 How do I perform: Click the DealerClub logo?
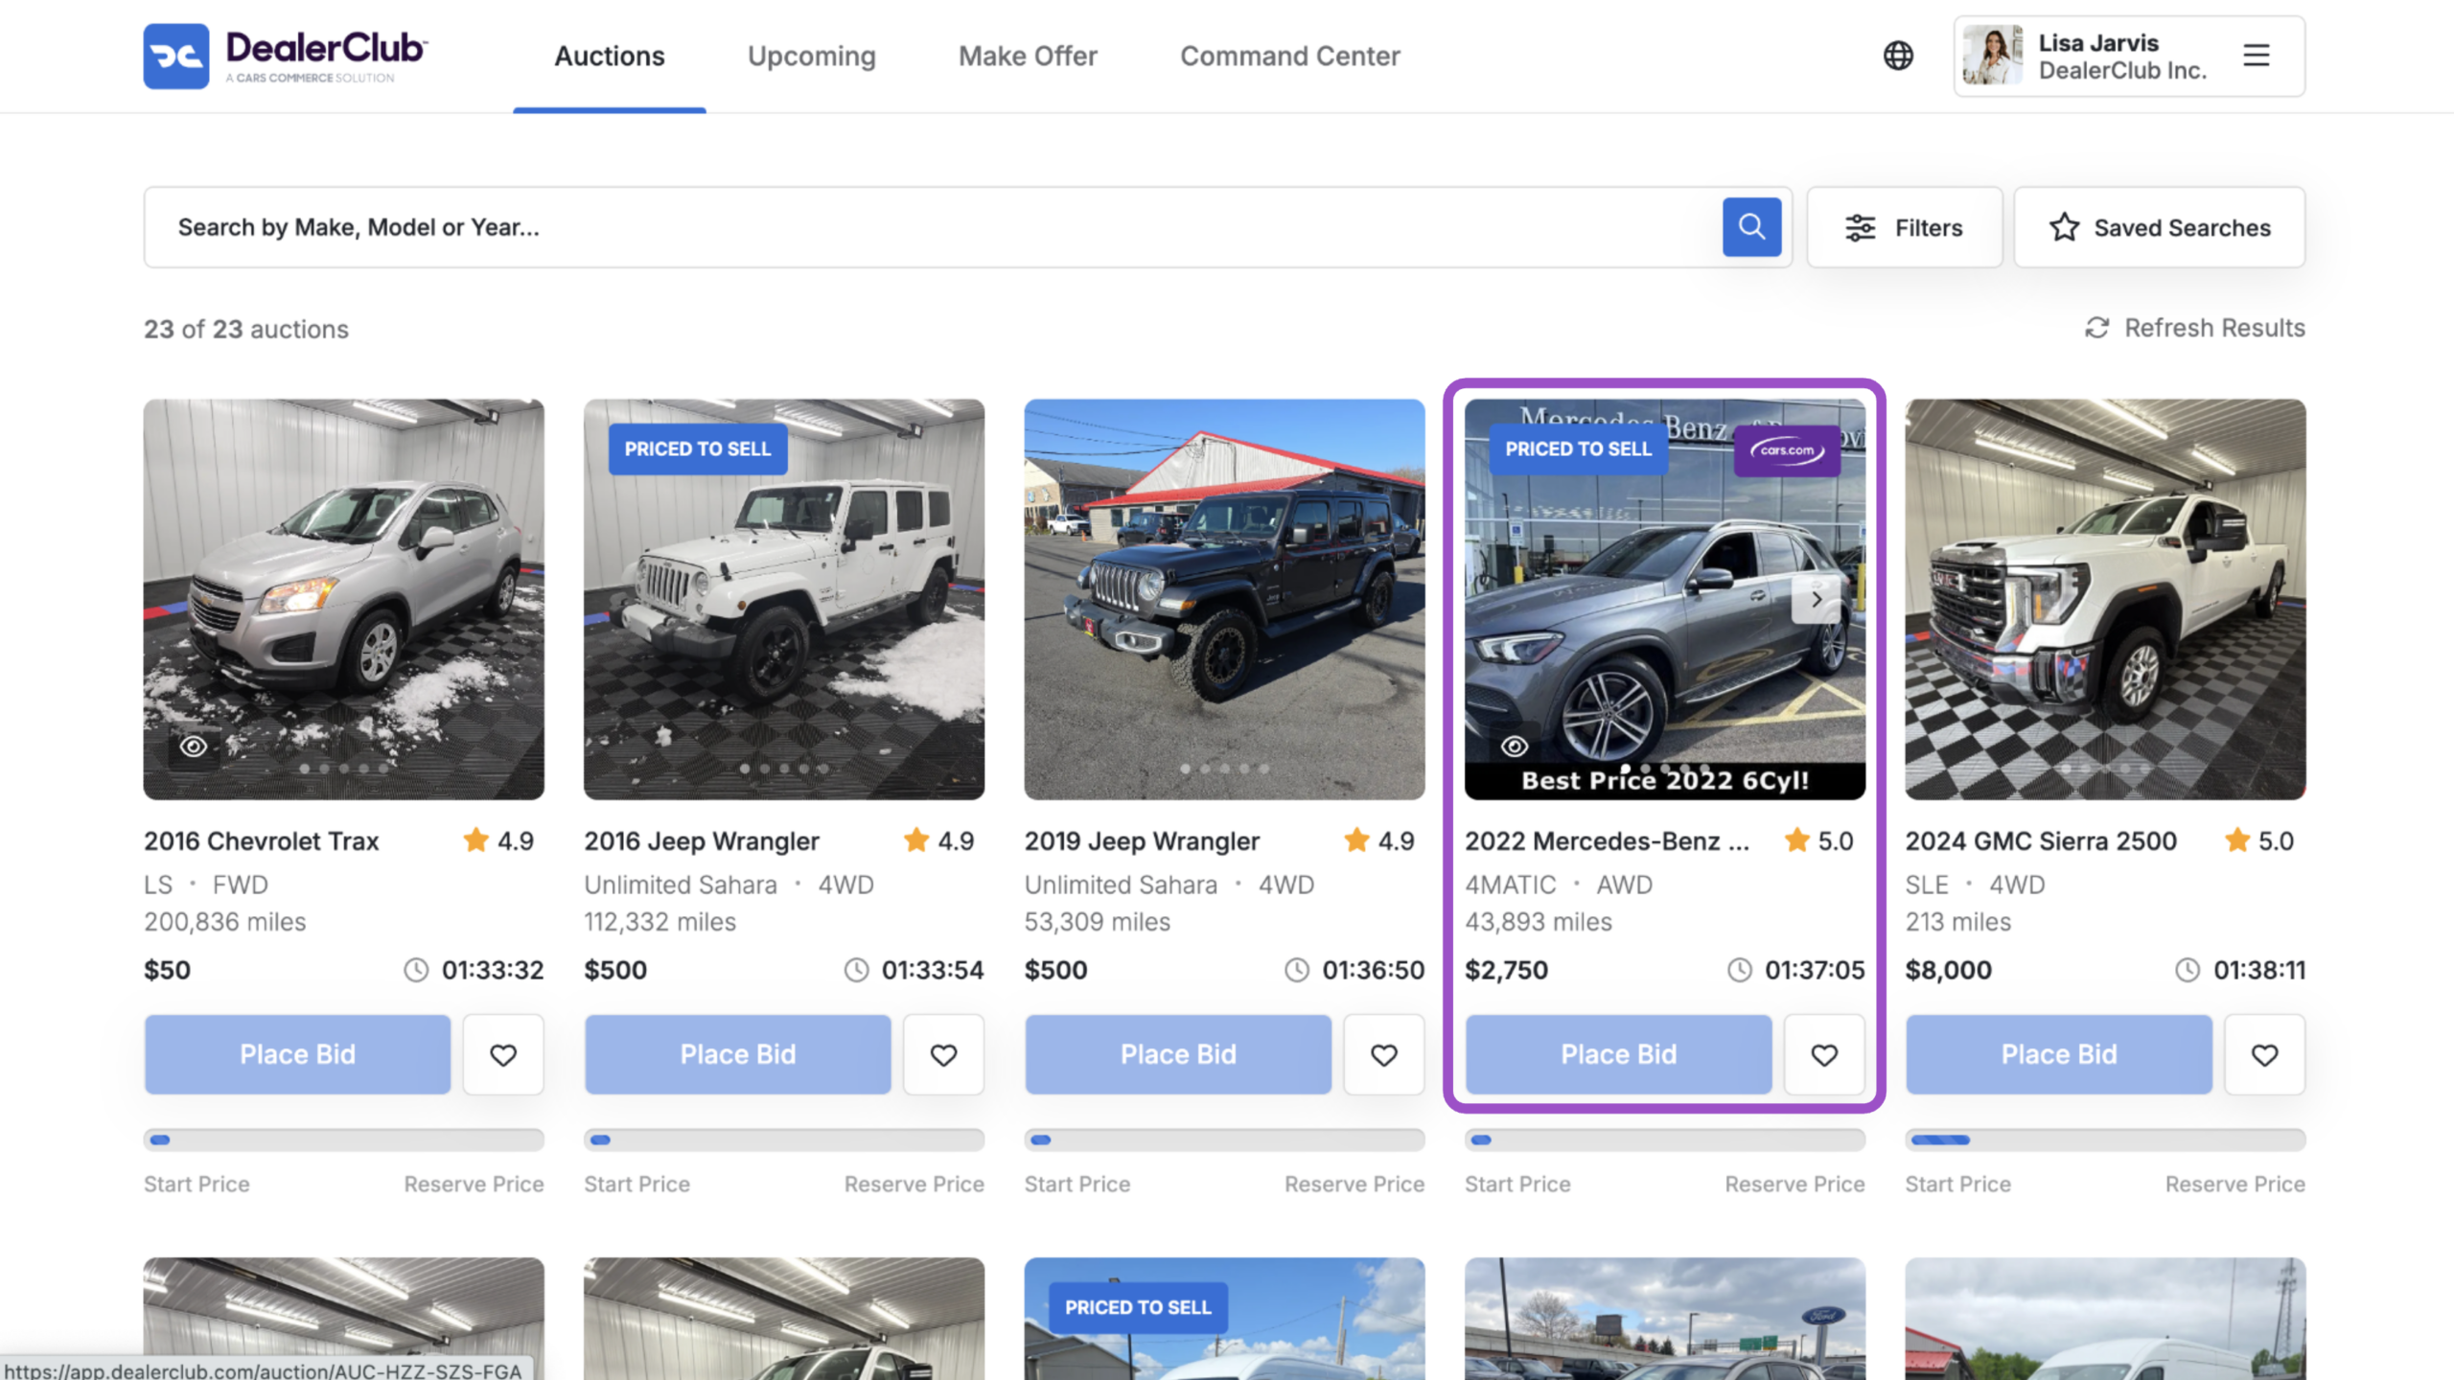286,56
